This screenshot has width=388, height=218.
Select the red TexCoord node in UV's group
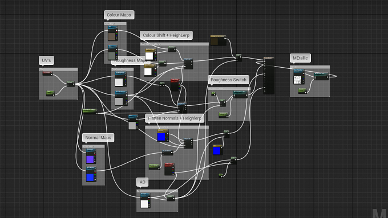click(47, 73)
